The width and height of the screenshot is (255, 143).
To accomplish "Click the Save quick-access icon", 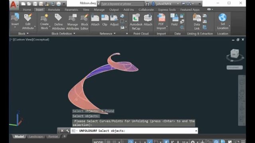I will point(35,4).
